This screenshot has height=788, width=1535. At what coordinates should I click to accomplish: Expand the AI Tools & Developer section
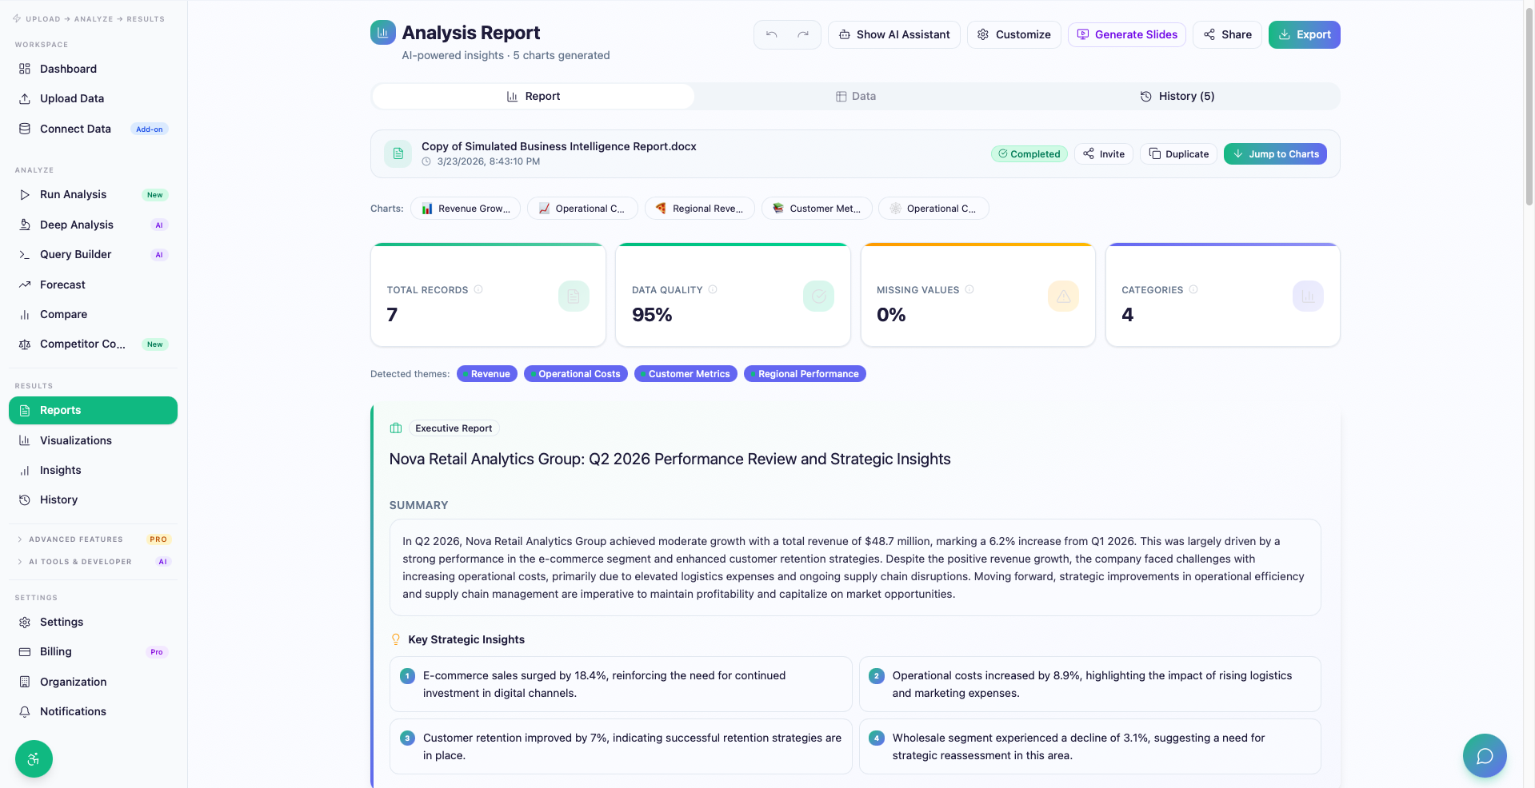(93, 562)
